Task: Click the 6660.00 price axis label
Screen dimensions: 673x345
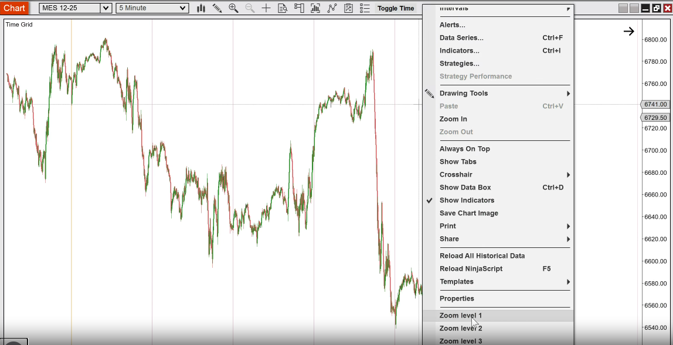Action: [x=655, y=195]
